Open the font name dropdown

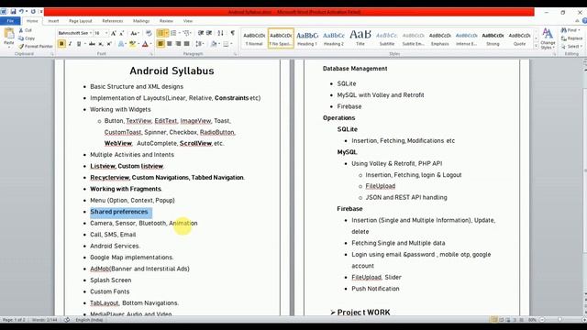[91, 33]
